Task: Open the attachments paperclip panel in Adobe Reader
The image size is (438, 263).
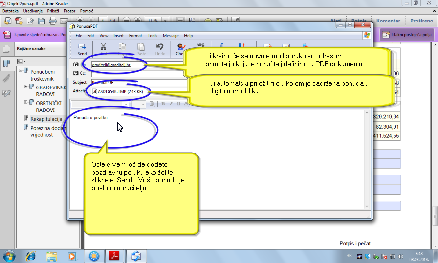Action: [7, 78]
